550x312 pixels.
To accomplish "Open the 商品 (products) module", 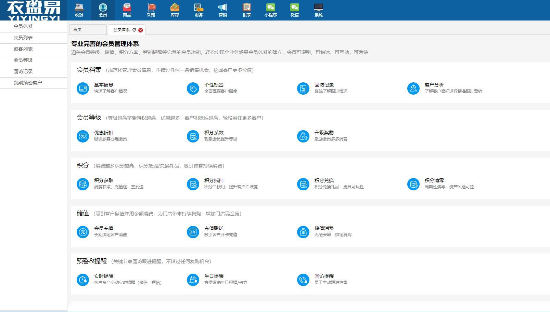I will 127,9.
